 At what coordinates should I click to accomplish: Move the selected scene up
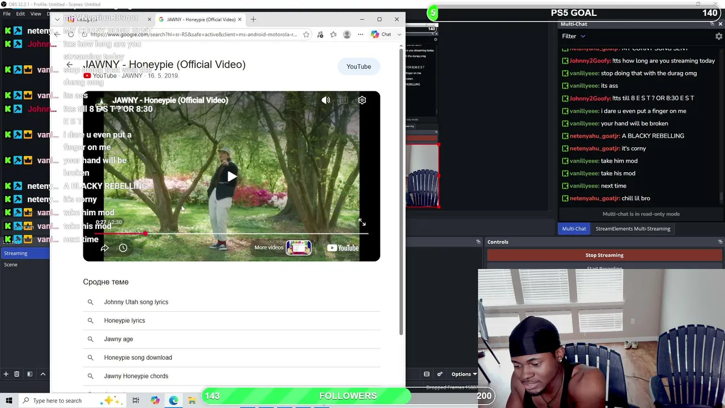[42, 374]
